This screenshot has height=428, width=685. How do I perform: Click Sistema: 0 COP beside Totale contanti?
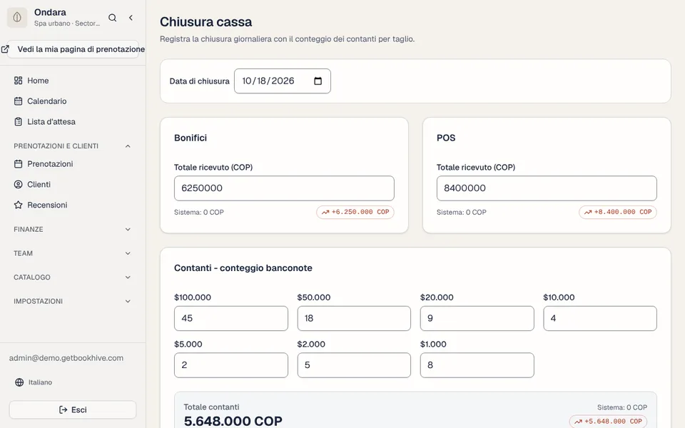point(622,407)
